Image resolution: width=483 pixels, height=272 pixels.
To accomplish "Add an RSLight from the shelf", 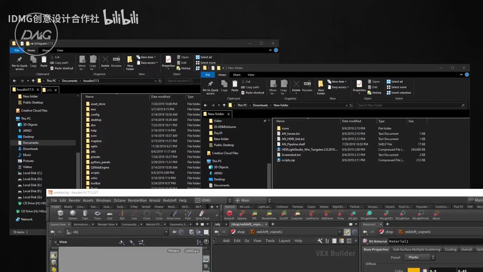I will [x=353, y=215].
